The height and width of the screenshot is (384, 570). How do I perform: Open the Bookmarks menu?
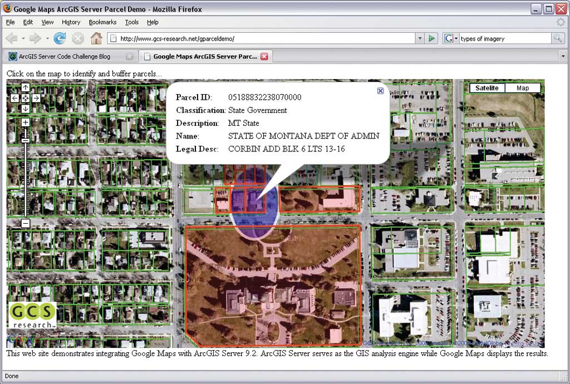tap(102, 22)
